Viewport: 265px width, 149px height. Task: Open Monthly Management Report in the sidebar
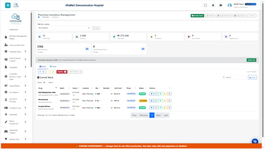coord(15,37)
